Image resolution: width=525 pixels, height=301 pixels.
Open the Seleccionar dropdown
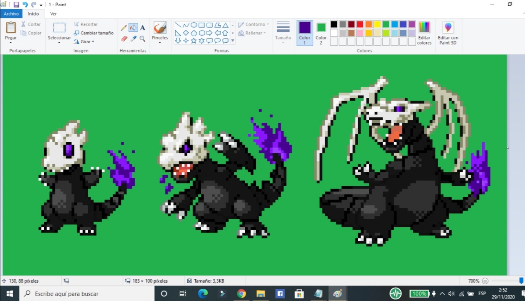[59, 42]
